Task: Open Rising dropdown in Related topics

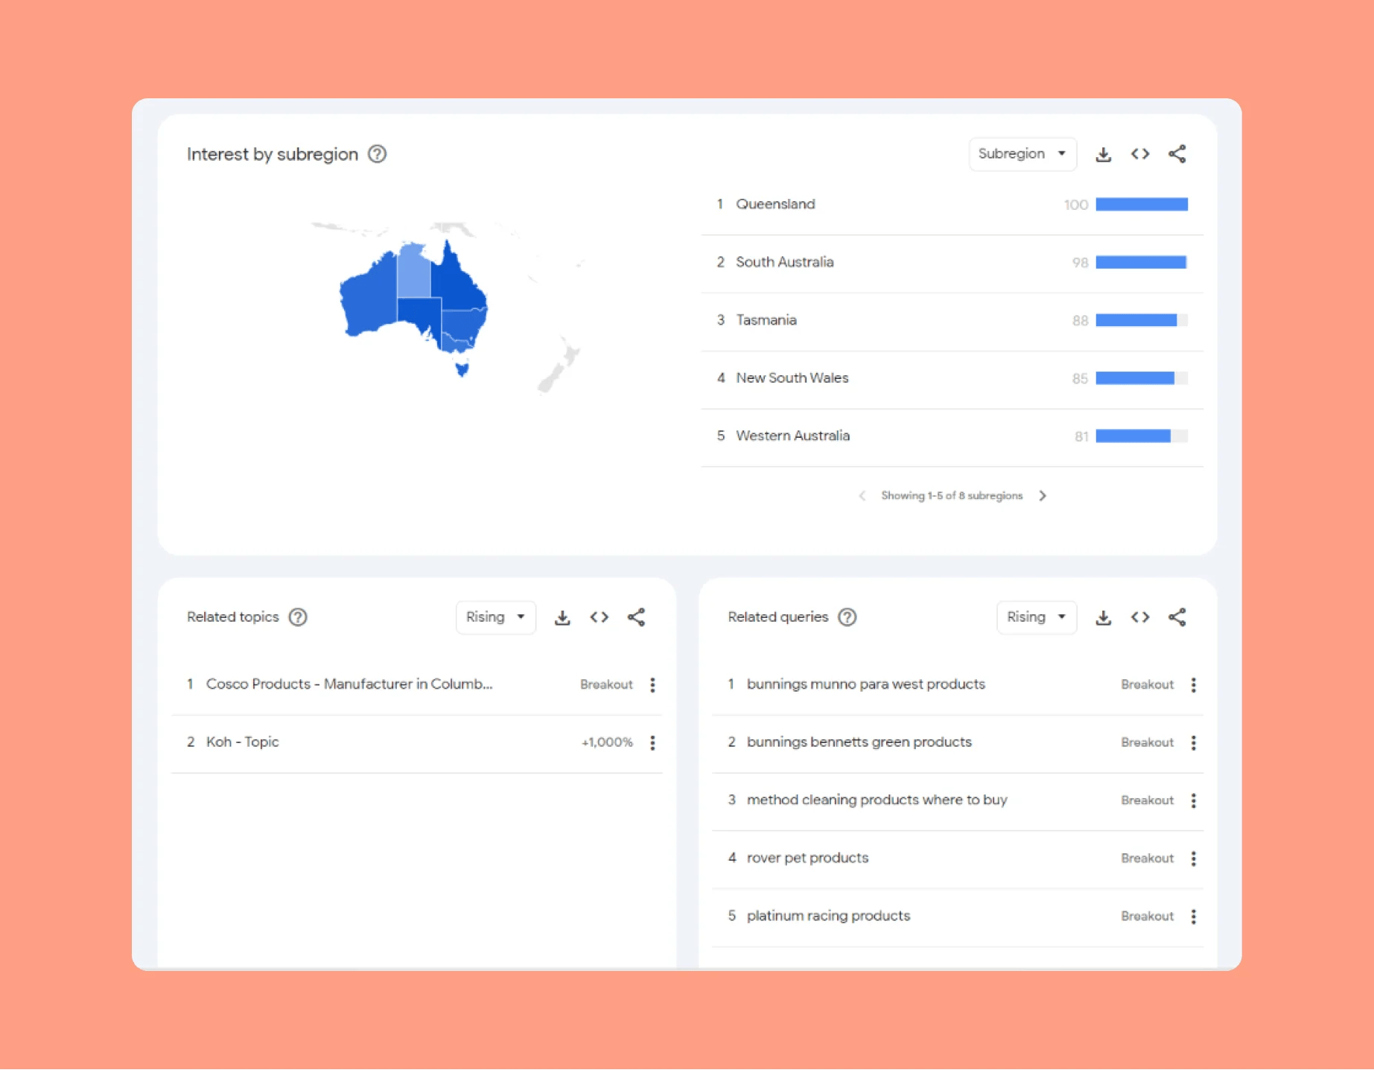Action: pyautogui.click(x=496, y=617)
